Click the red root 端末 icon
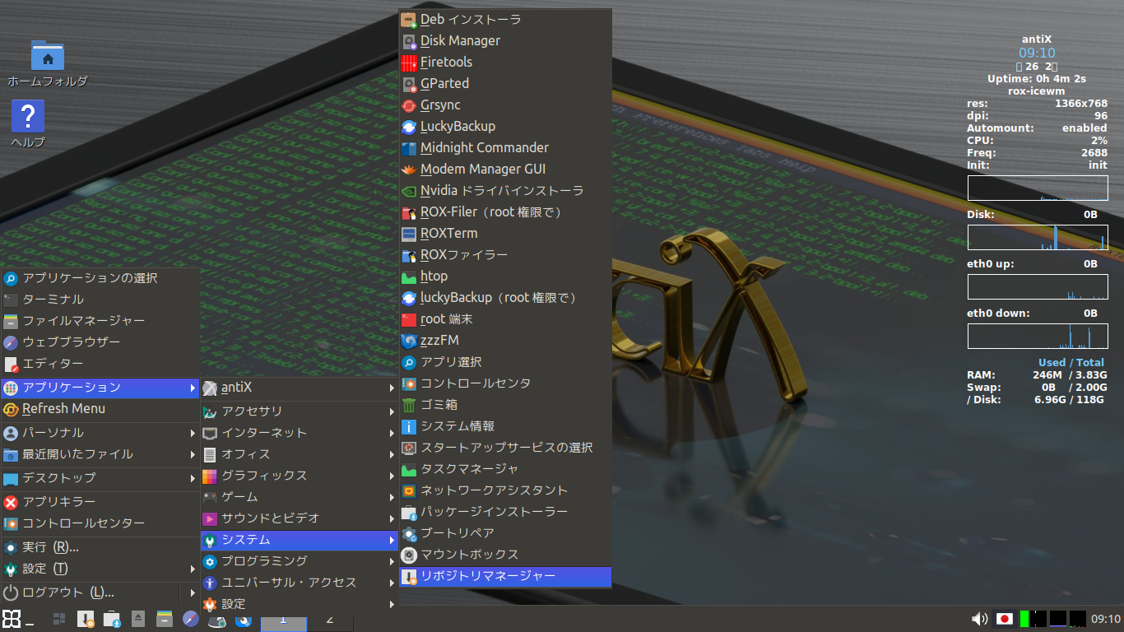 (x=409, y=318)
